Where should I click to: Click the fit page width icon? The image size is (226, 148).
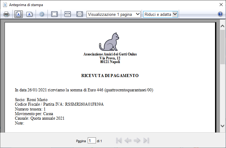tap(68, 14)
